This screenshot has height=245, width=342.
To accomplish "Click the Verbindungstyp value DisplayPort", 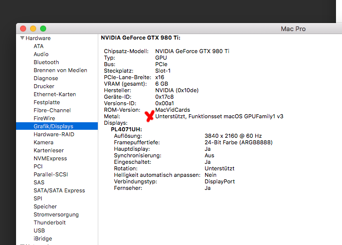I will (x=220, y=181).
